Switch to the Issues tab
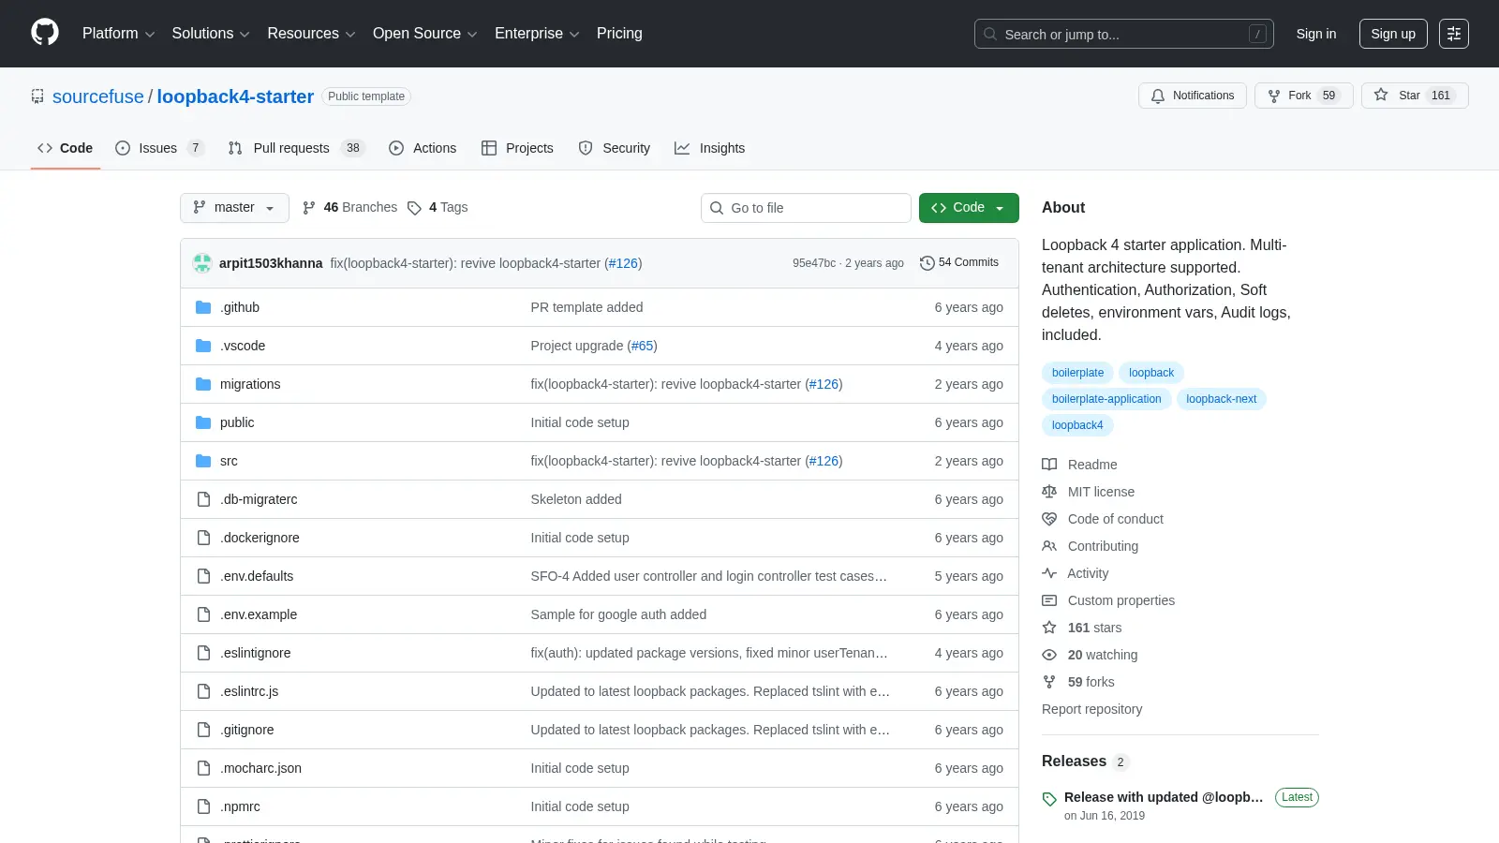This screenshot has width=1499, height=843. pyautogui.click(x=158, y=148)
